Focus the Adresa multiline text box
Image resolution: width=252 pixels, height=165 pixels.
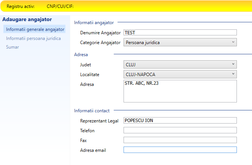[x=180, y=91]
